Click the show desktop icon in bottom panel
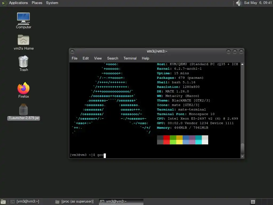This screenshot has width=273, height=205. tap(3, 202)
